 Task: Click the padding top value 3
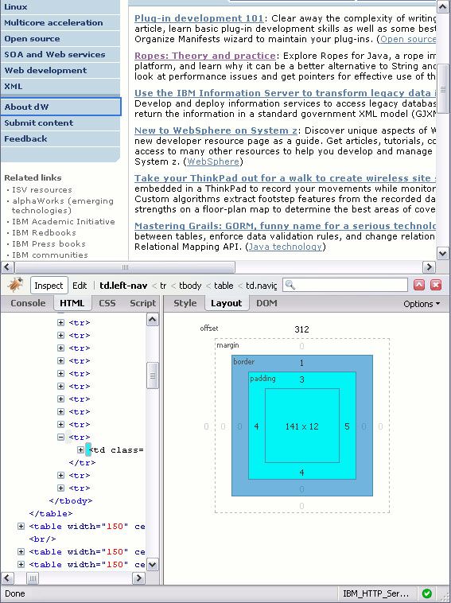point(301,379)
